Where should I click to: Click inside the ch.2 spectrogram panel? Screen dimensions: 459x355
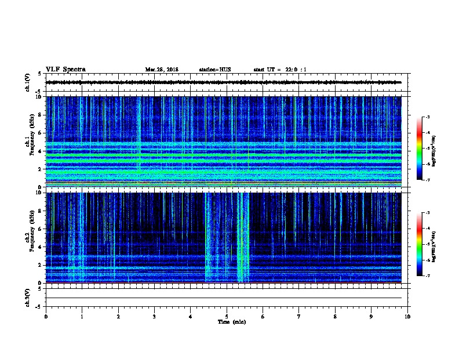coord(224,238)
